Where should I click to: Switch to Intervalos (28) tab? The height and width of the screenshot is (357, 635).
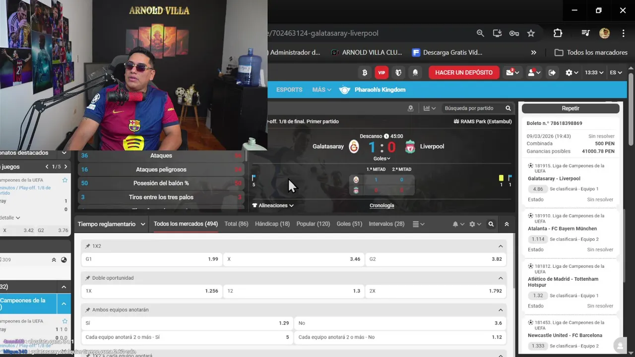coord(386,224)
